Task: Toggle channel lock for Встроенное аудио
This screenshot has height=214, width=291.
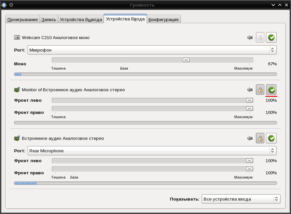Action: tap(260, 139)
